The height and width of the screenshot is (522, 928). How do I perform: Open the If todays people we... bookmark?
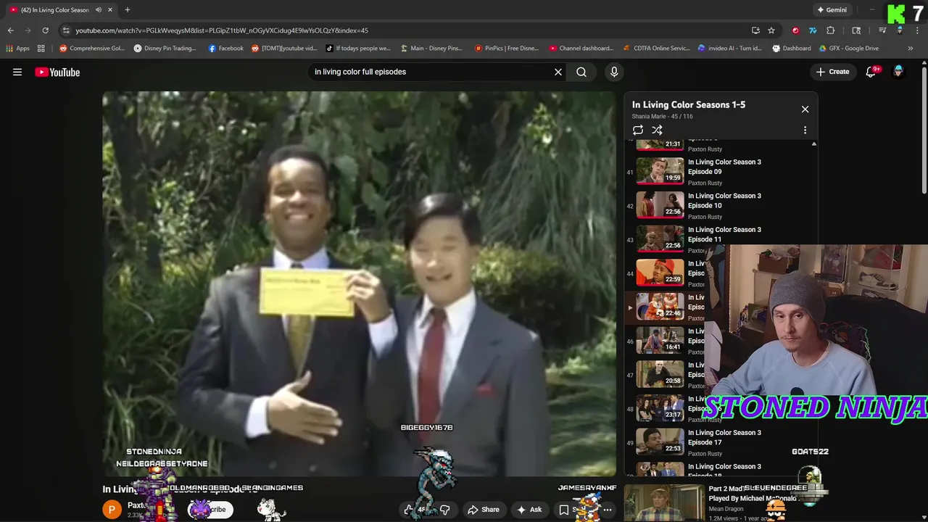[358, 49]
